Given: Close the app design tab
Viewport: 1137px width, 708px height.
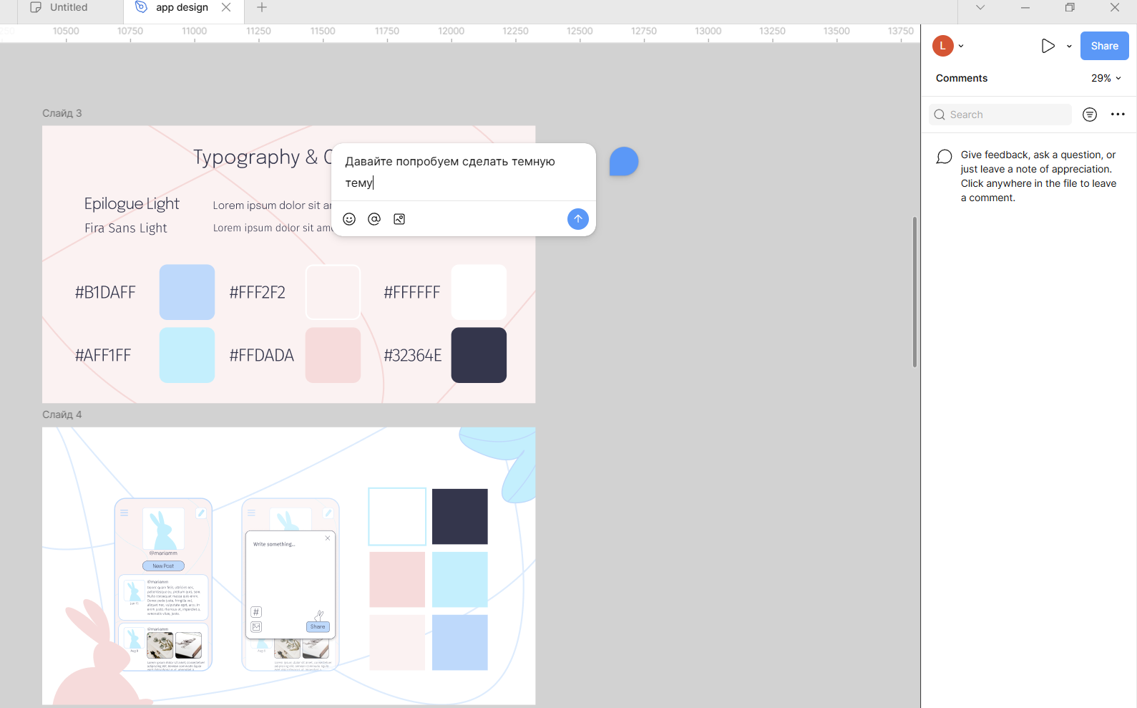Looking at the screenshot, I should [226, 7].
